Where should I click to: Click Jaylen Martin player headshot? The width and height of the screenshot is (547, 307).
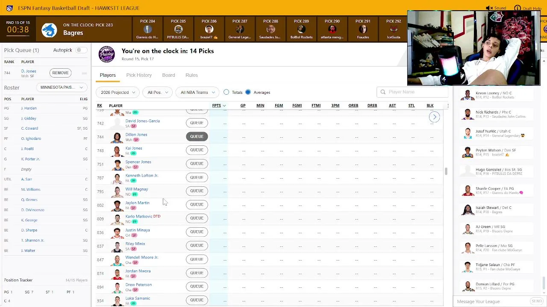pyautogui.click(x=117, y=206)
